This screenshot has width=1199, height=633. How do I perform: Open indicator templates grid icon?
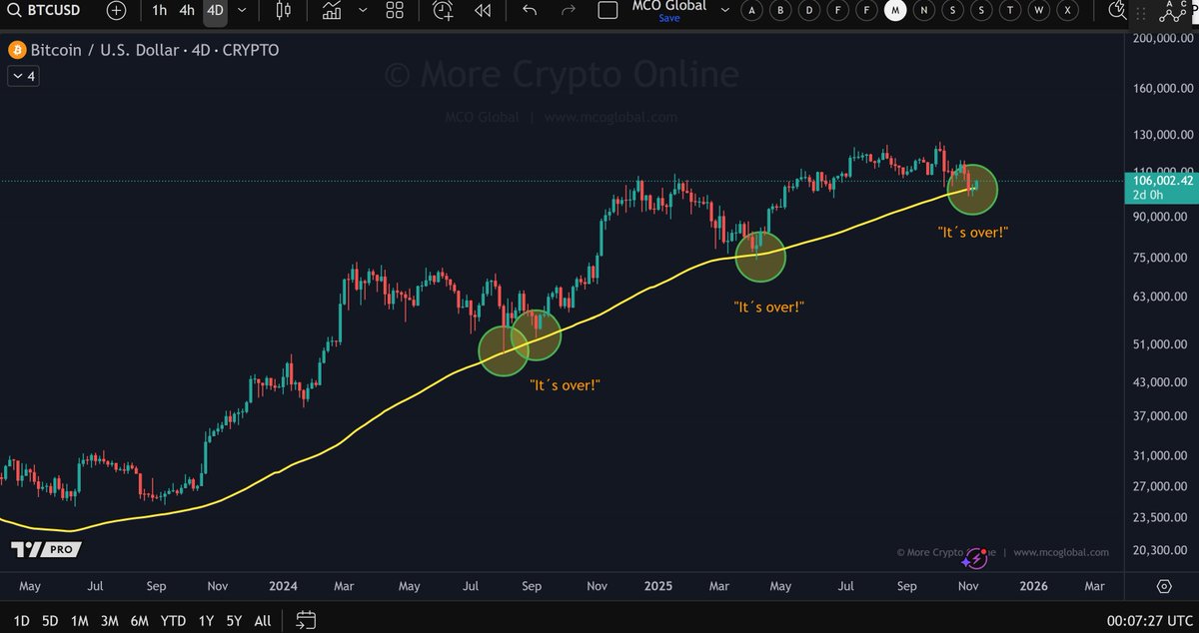pos(396,11)
